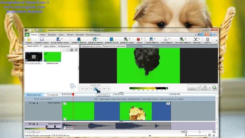
Task: Click the Добавить титры icon
Action: point(126,39)
